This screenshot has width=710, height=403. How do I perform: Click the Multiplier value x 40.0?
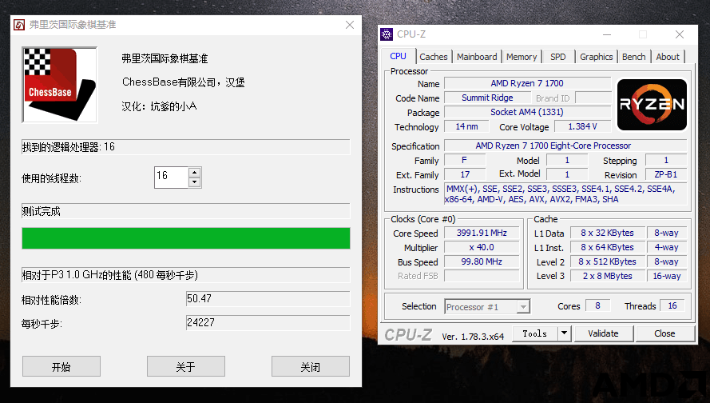[x=482, y=248]
